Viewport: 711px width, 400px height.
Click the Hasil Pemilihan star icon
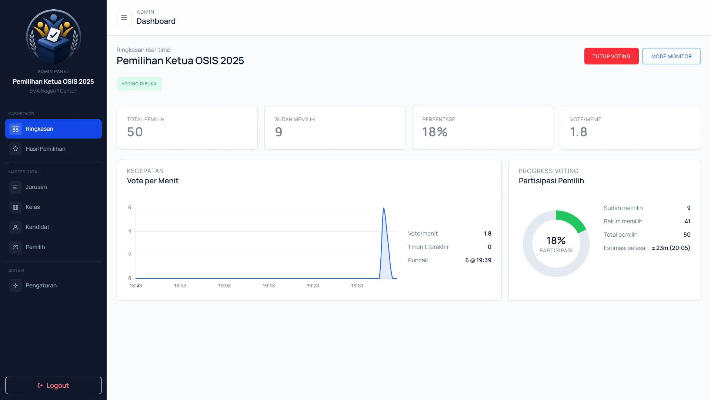point(16,149)
